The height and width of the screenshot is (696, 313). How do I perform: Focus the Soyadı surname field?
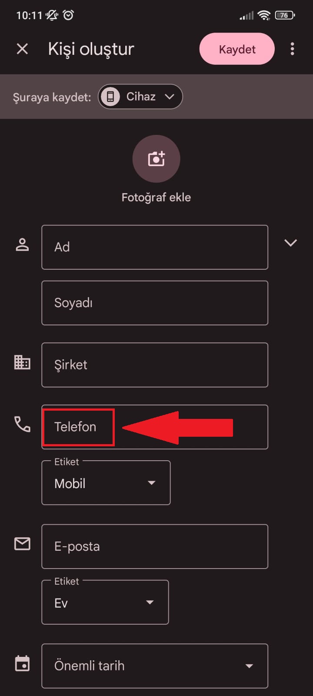[x=154, y=303]
